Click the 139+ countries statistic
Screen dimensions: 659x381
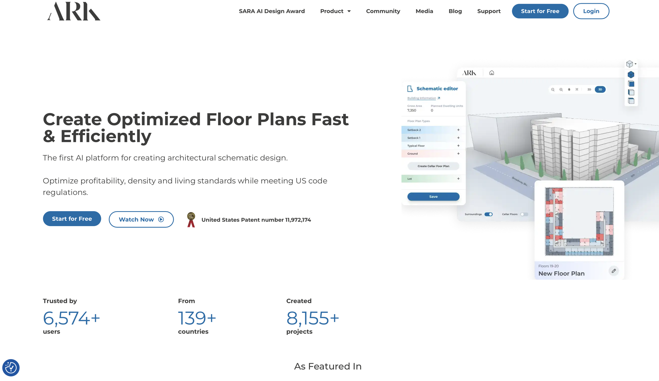[x=197, y=318]
